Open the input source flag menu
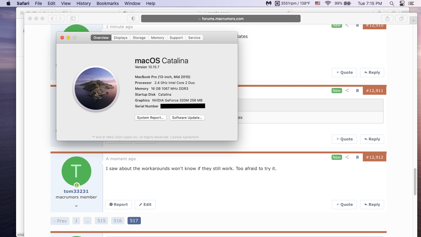 coord(318,3)
